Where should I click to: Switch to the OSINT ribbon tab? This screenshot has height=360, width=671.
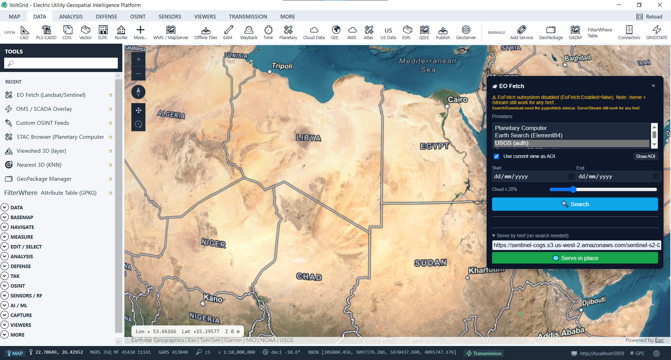[138, 16]
